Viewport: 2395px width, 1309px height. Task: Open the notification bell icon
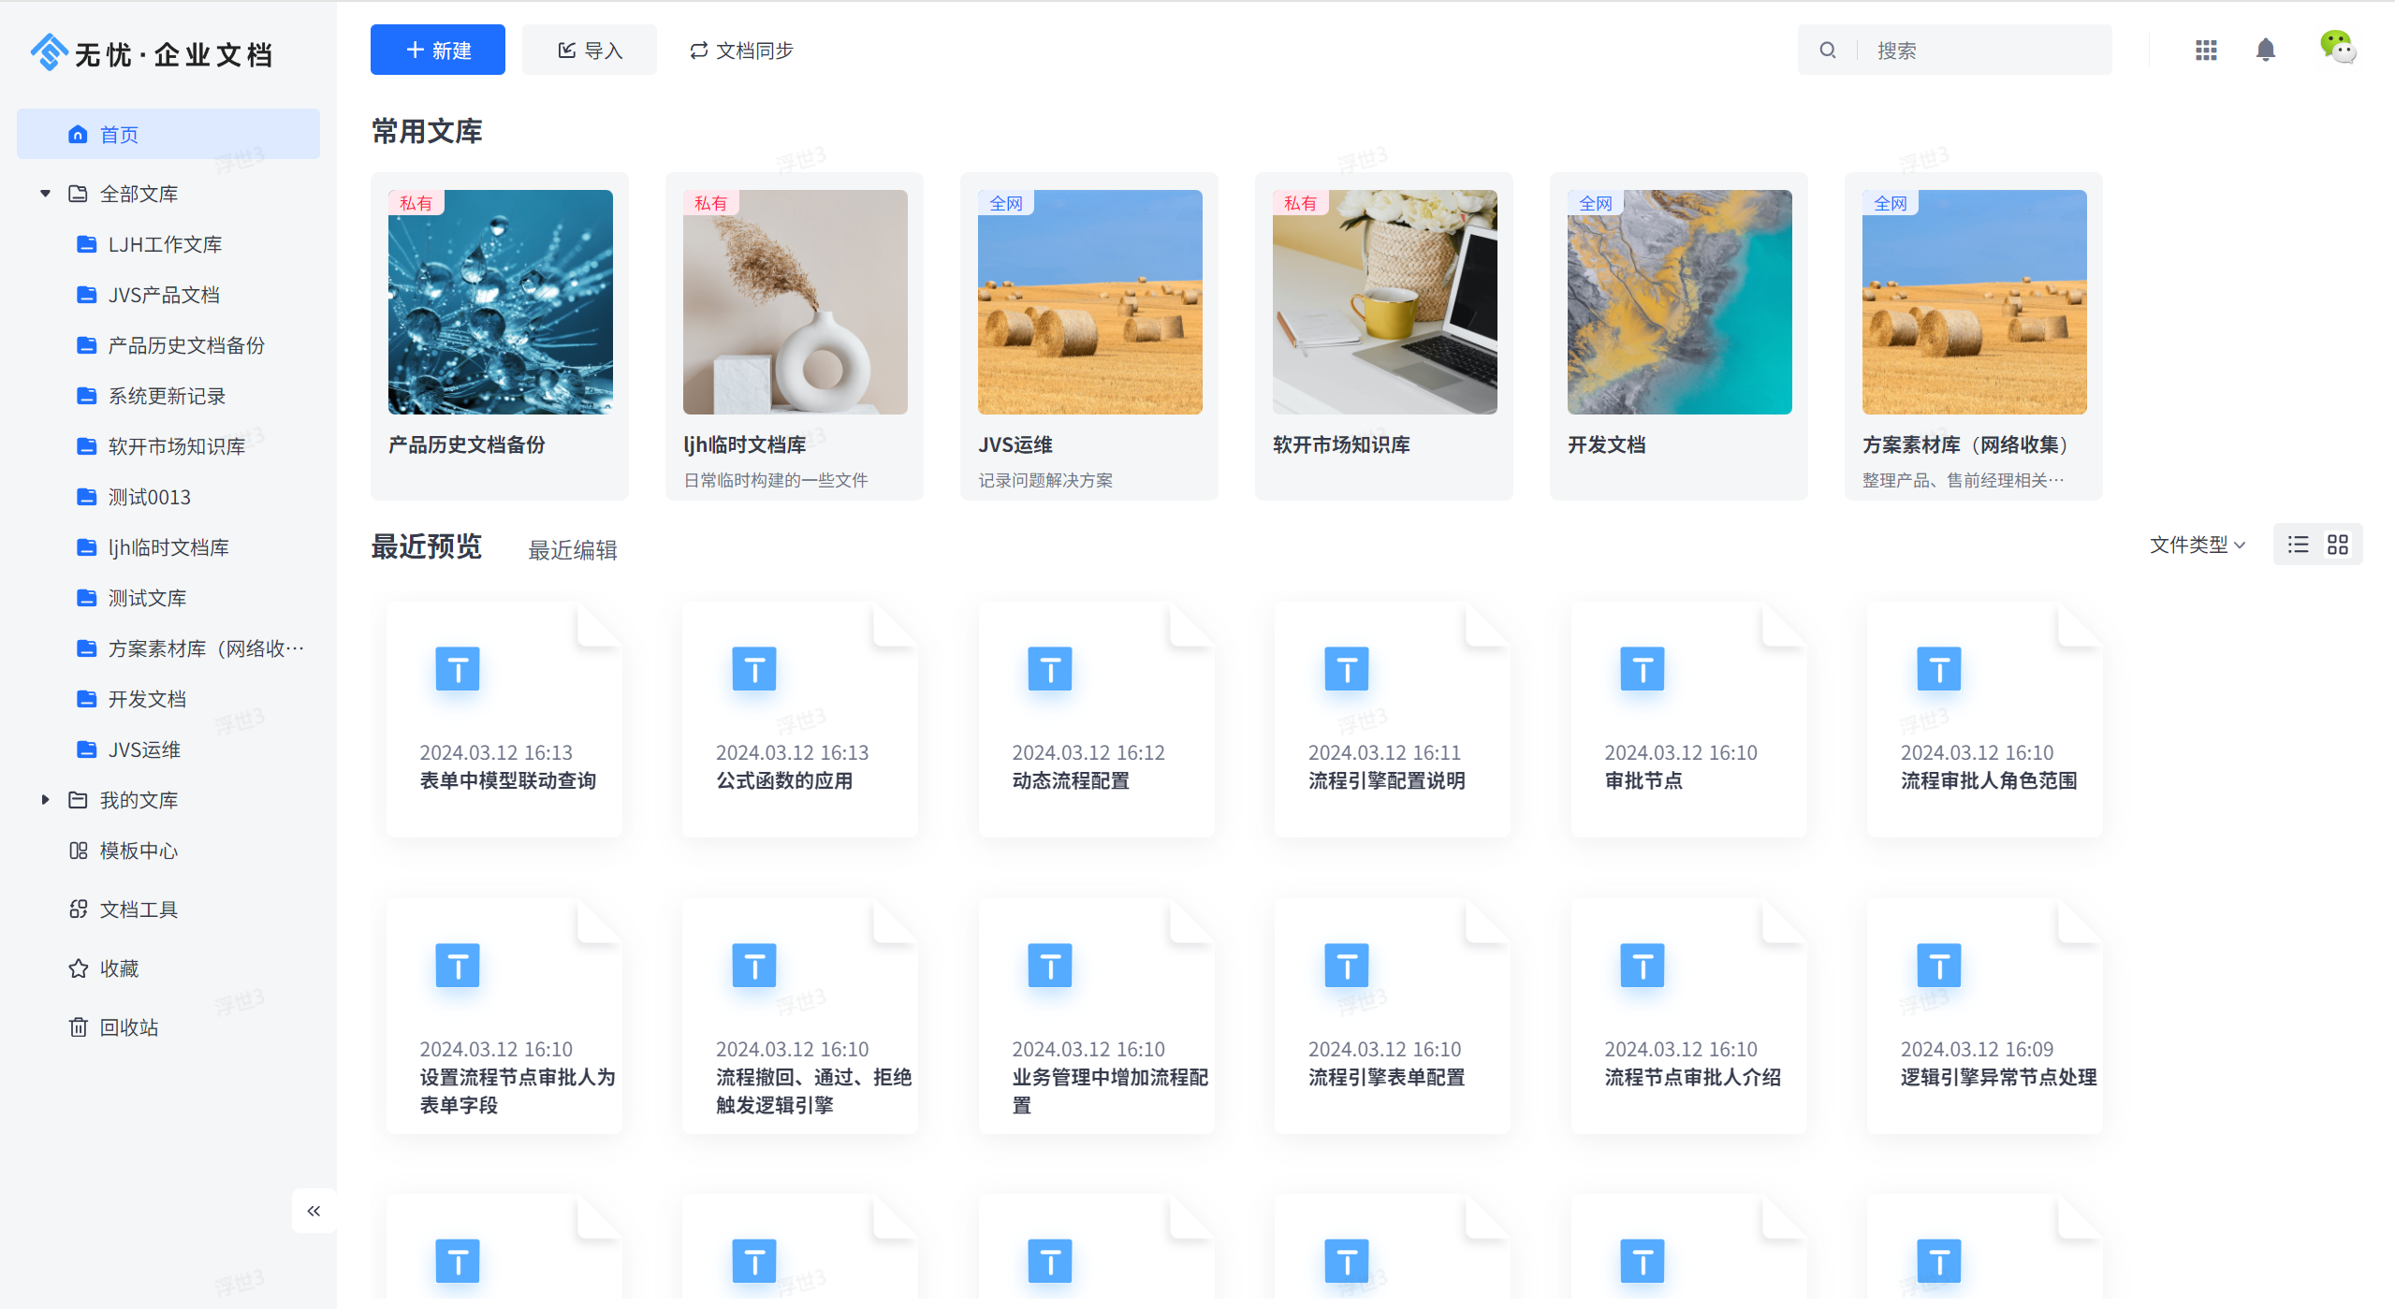(2265, 51)
